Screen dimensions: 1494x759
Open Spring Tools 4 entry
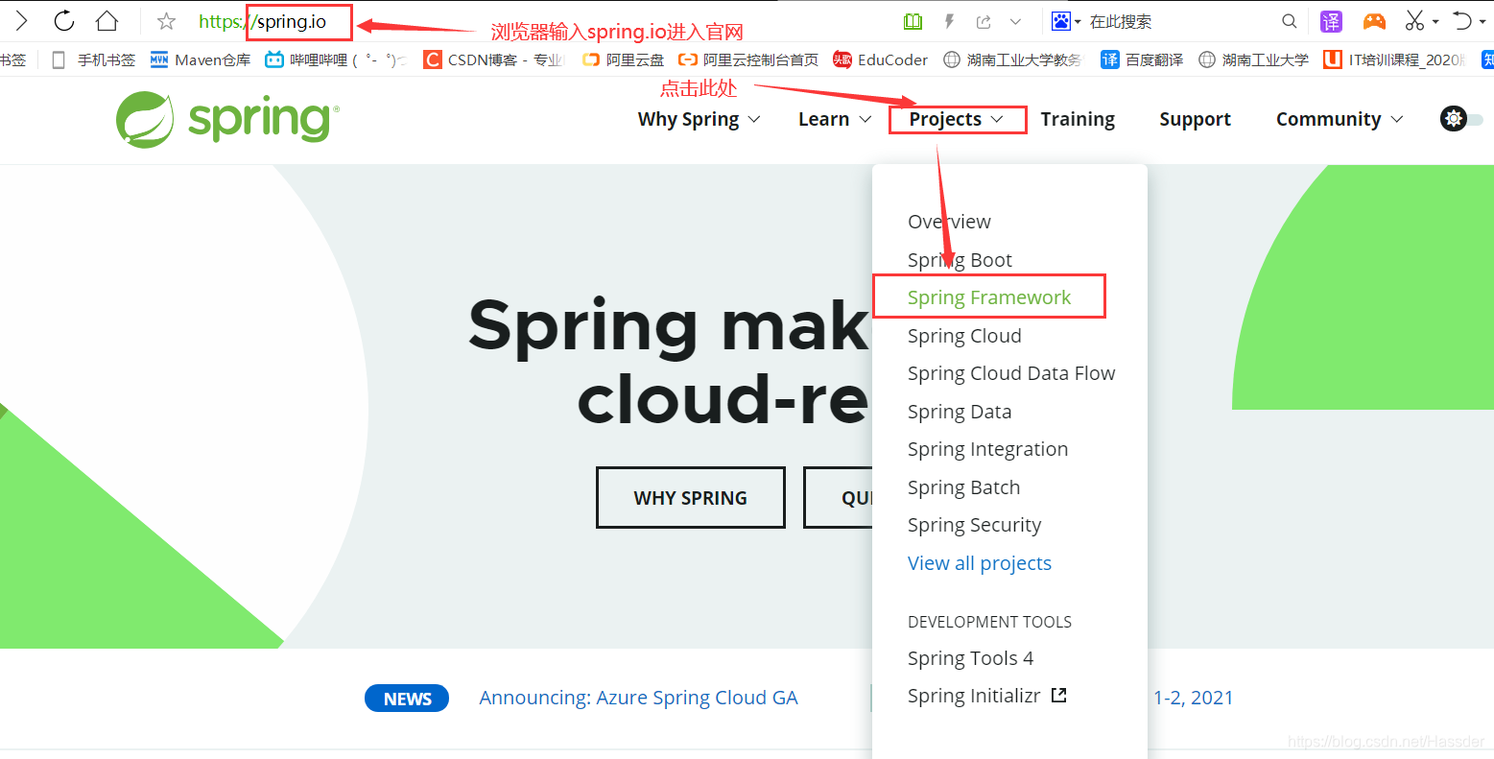[x=970, y=658]
